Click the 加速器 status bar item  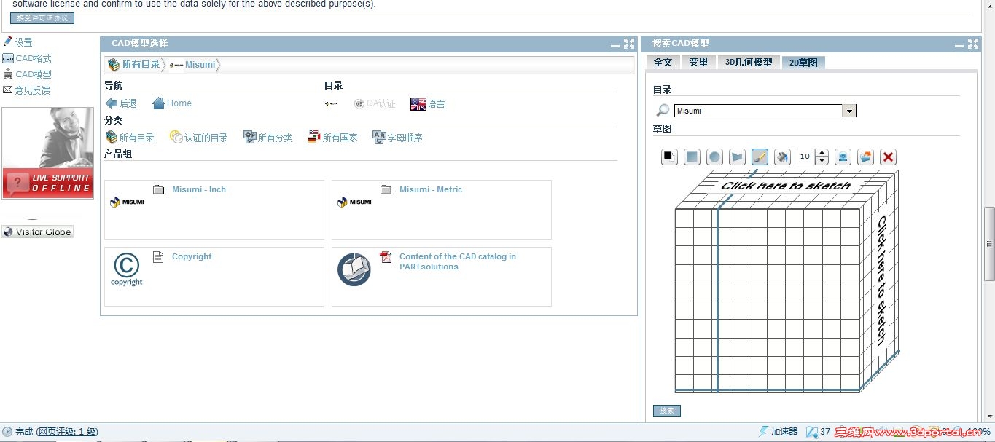pyautogui.click(x=779, y=432)
